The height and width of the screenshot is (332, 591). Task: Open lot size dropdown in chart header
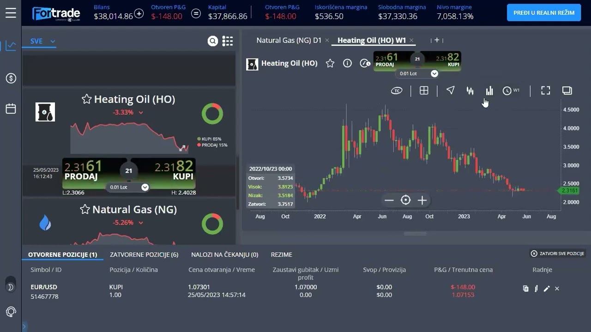[x=434, y=73]
